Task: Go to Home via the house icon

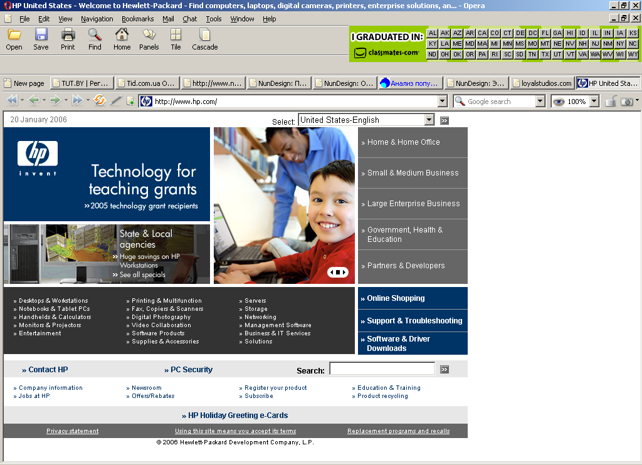Action: point(122,34)
